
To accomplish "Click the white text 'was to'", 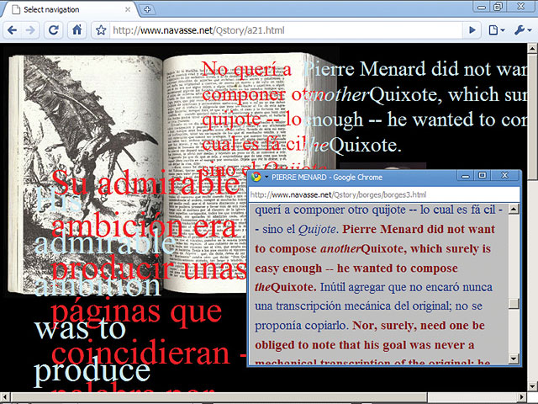I will pos(80,329).
